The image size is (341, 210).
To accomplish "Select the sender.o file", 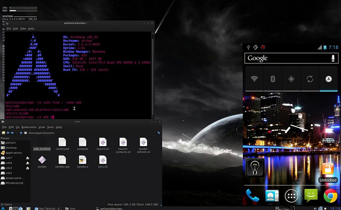I will coord(83,162).
